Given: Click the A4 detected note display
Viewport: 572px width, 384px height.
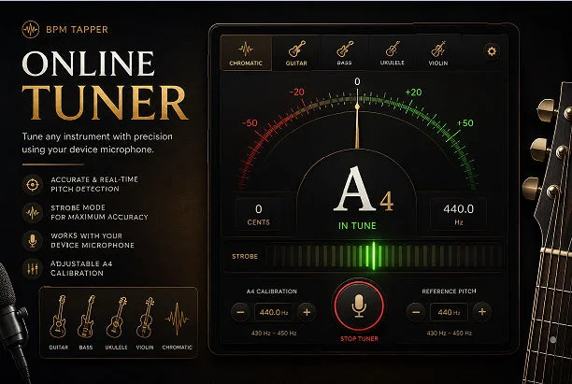Looking at the screenshot, I should point(364,190).
